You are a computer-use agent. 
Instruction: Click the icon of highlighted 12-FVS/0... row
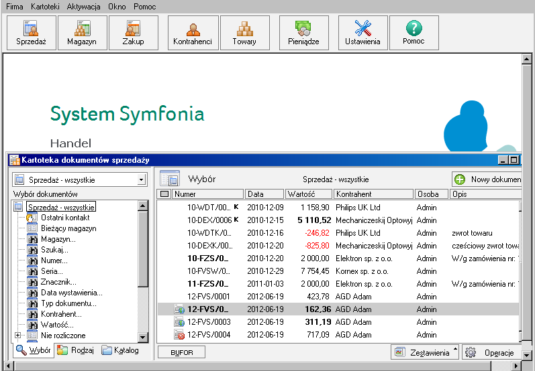179,309
